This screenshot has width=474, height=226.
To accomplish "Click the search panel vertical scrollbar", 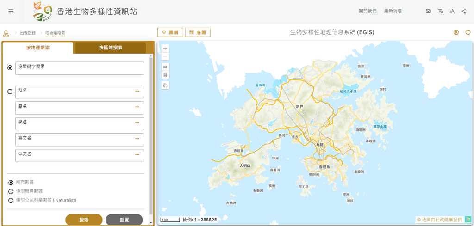I will pos(151,134).
